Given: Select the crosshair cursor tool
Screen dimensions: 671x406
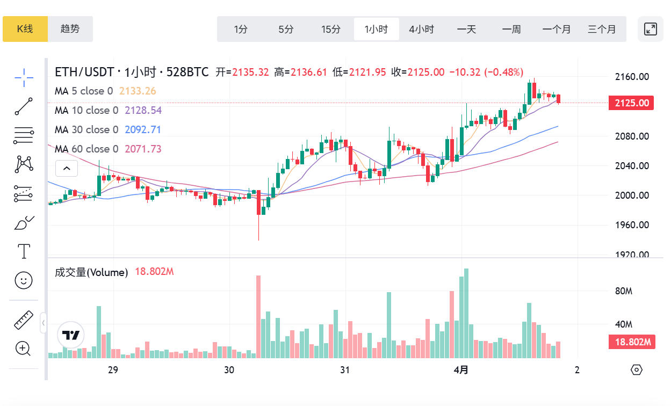Looking at the screenshot, I should pos(24,78).
